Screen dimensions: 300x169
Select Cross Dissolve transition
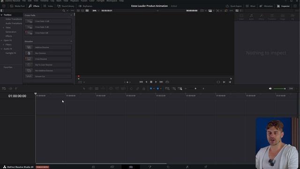[48, 59]
